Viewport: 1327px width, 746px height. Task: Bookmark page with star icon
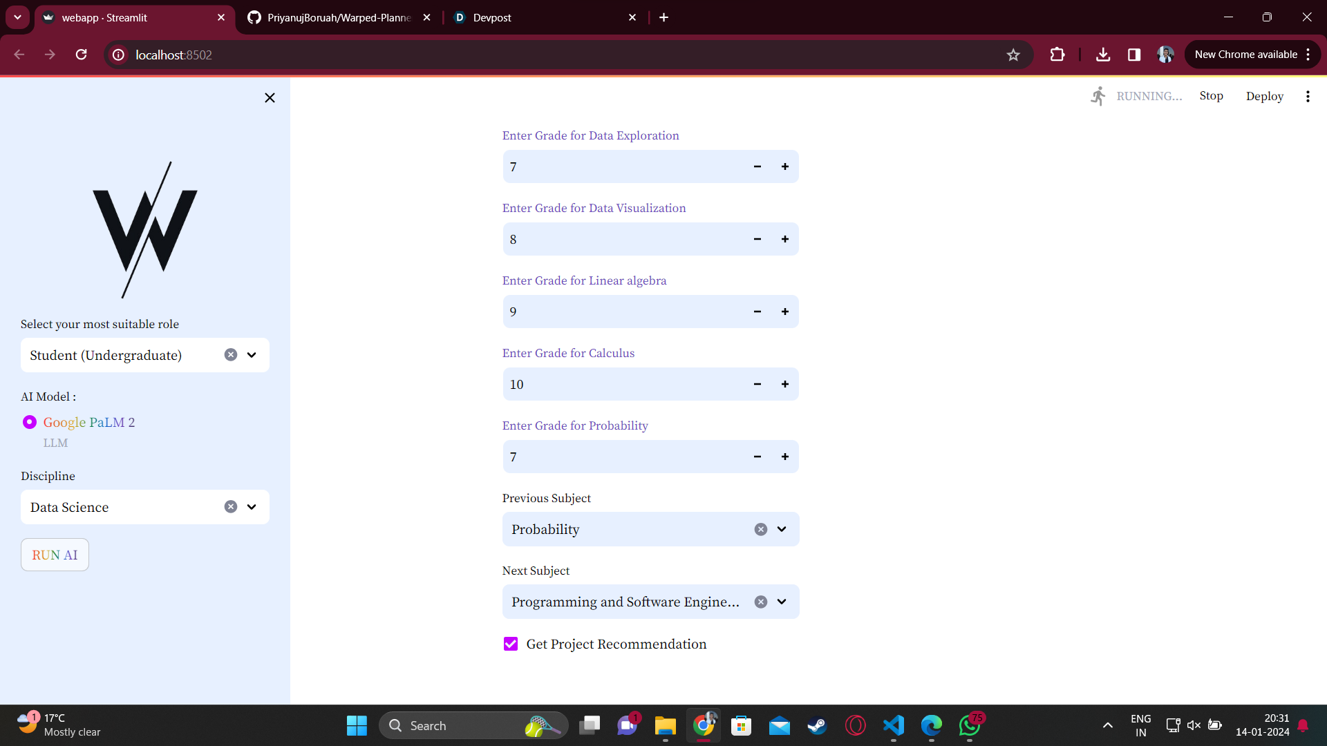[1013, 55]
